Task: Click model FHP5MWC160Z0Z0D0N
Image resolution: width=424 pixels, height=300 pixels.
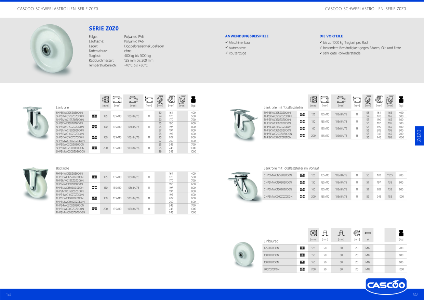Action: [70, 202]
